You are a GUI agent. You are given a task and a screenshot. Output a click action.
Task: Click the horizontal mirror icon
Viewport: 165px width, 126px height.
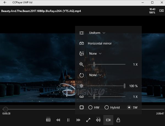[82, 43]
